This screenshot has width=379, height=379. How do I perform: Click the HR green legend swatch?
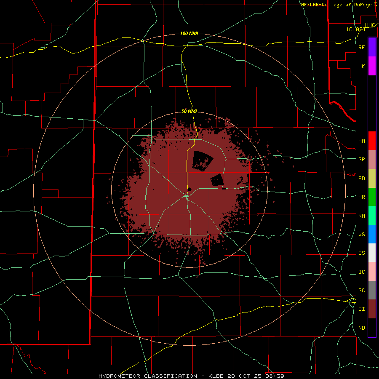[x=372, y=197]
